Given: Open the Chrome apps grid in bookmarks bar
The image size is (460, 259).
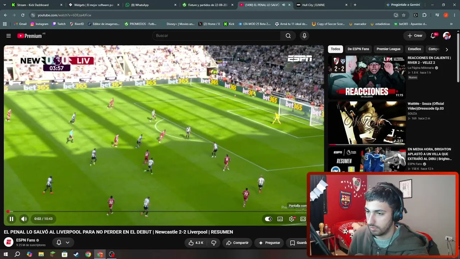Looking at the screenshot, I should pos(5,24).
